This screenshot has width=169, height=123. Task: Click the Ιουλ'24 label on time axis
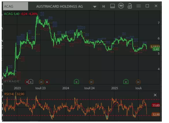(x=89, y=88)
